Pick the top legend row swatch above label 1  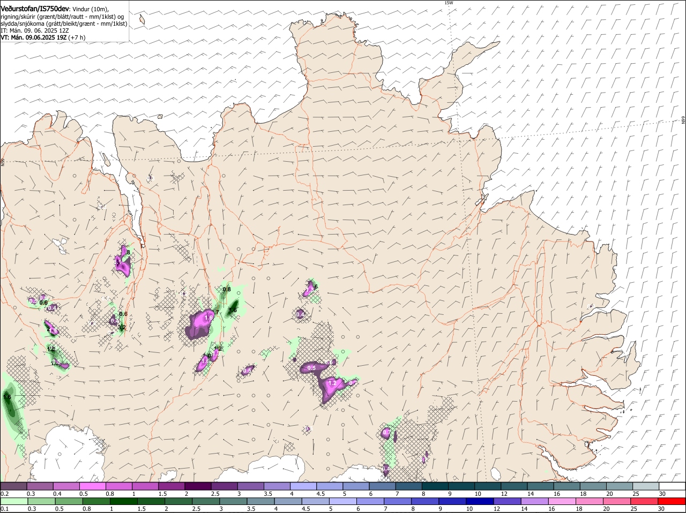[x=145, y=486]
